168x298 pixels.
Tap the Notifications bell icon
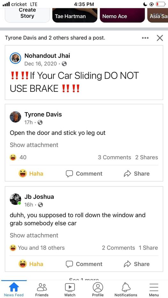coord(126,289)
